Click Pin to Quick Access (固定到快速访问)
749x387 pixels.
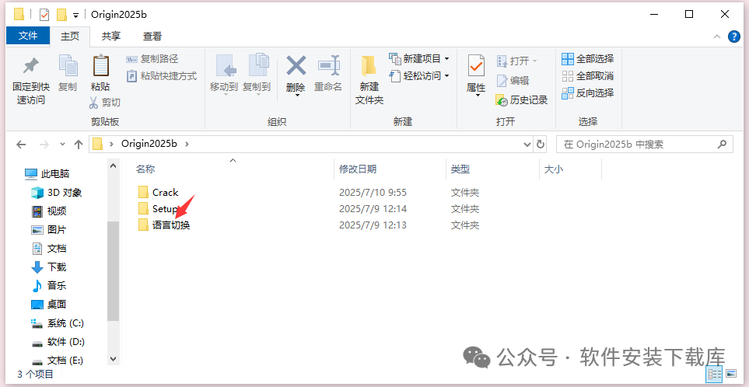click(31, 80)
